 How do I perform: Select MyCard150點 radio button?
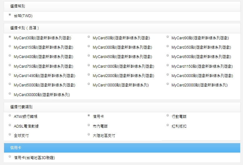10,46
